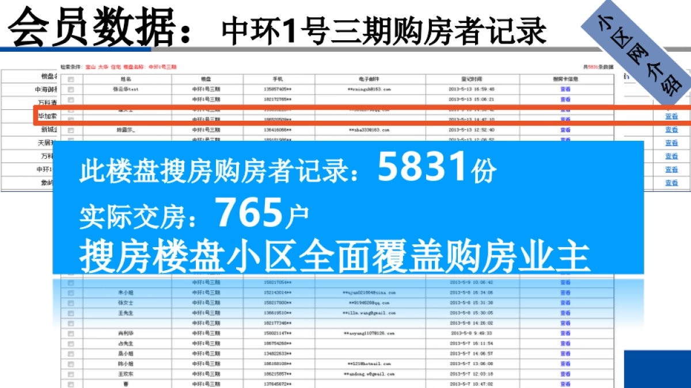Viewport: 691px width, 388px height.
Task: Tick the checkbox for 王欢东's row
Action: tap(69, 373)
